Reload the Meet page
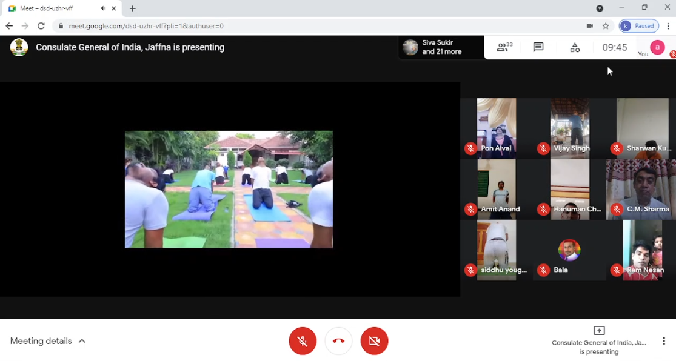676x361 pixels. [x=41, y=26]
